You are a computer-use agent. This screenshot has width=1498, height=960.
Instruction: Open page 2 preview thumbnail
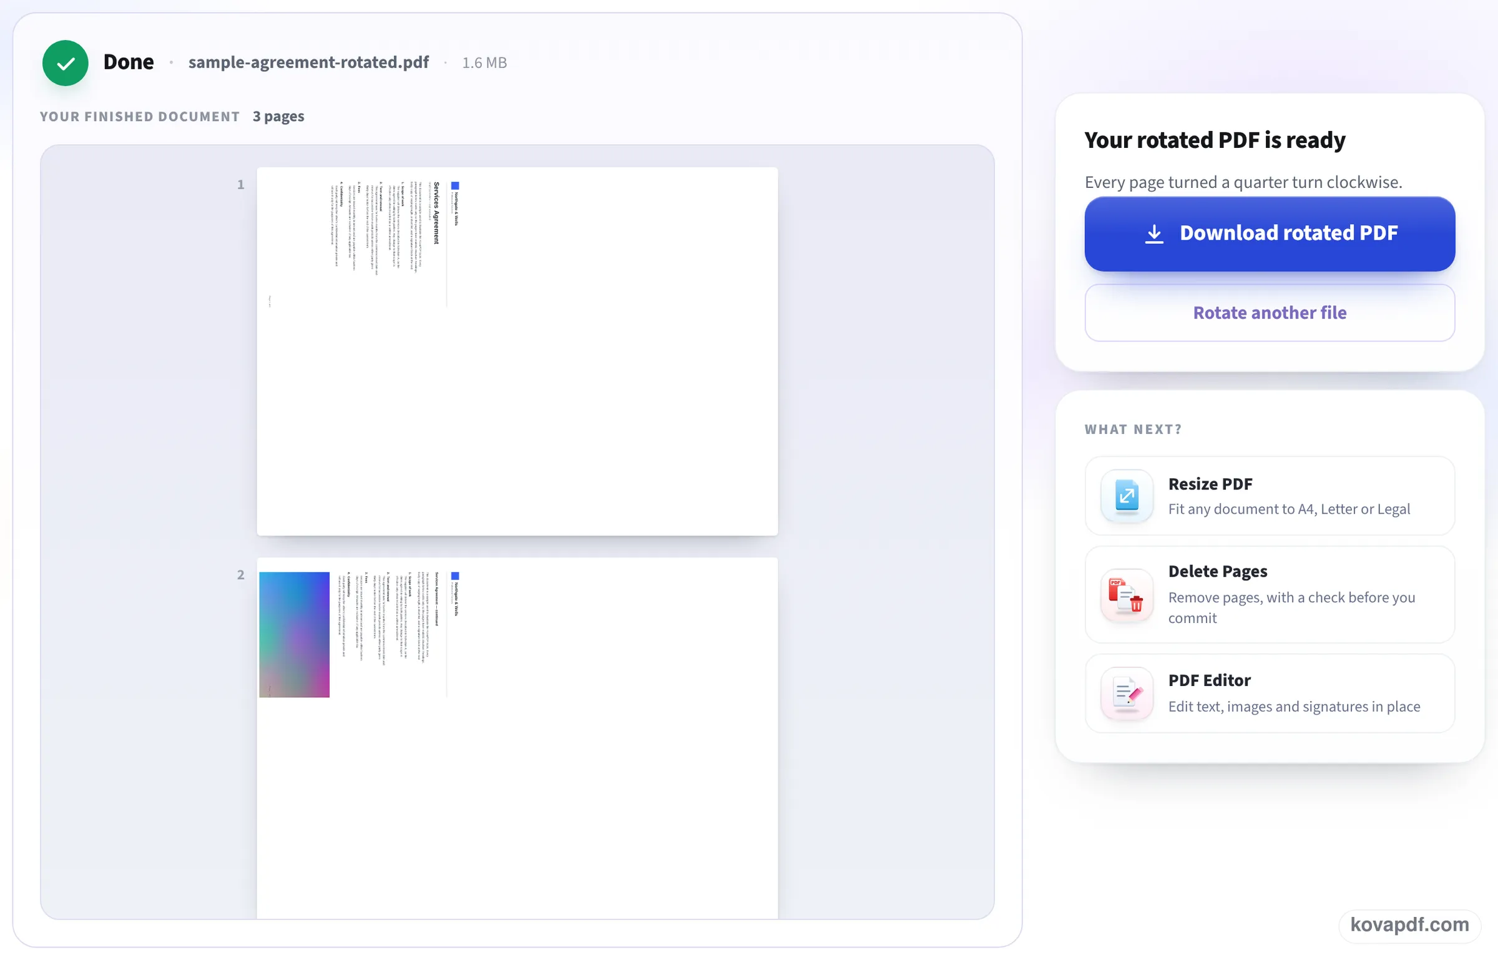[517, 738]
